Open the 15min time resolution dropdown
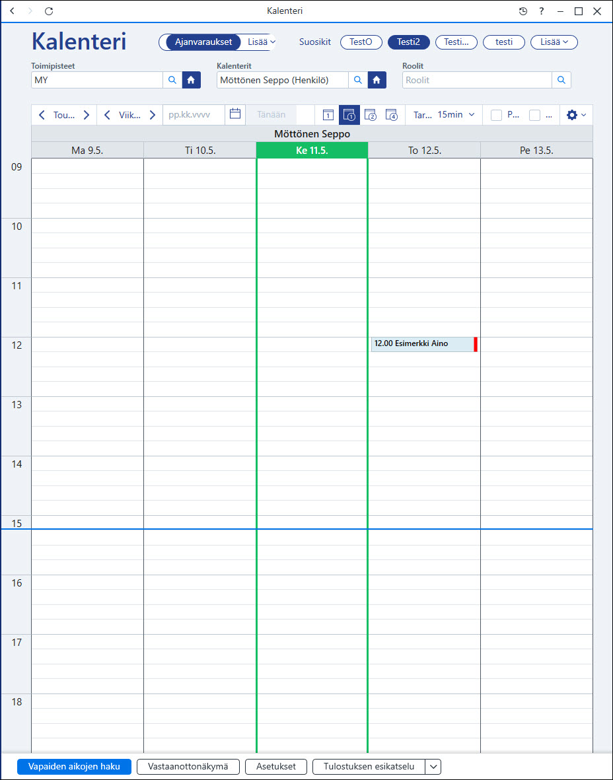The height and width of the screenshot is (780, 613). click(x=456, y=115)
